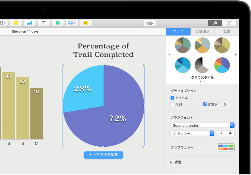Screen dimensions: 251x175
Task: Click the green Shape button
Action: coord(58,23)
